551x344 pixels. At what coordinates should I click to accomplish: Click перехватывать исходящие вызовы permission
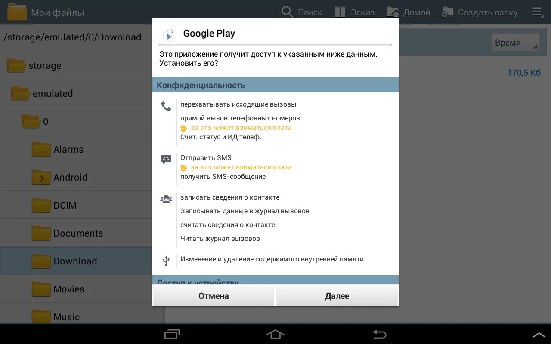click(238, 104)
